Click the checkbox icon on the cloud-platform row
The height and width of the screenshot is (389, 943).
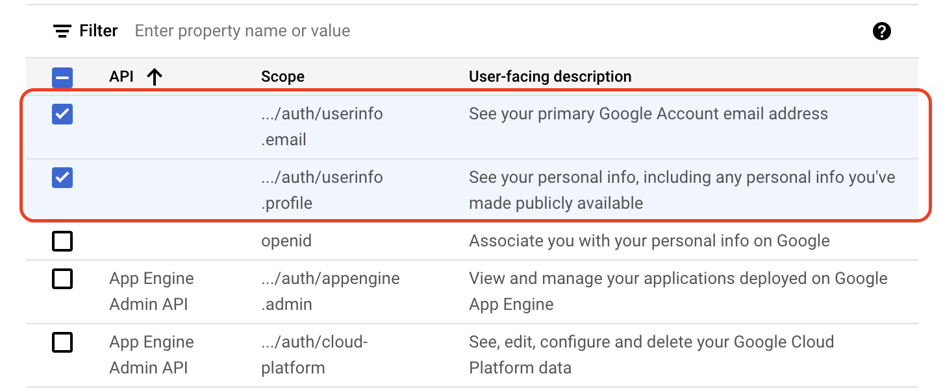(x=62, y=342)
